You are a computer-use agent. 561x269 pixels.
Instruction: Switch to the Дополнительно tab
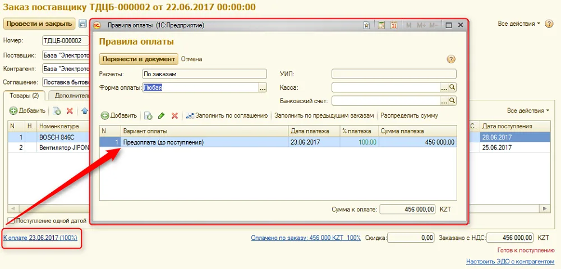[71, 96]
